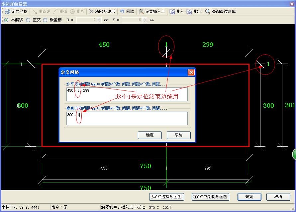Select the 极坐标 radio button
Viewport: 296px width, 212px height.
(45, 20)
